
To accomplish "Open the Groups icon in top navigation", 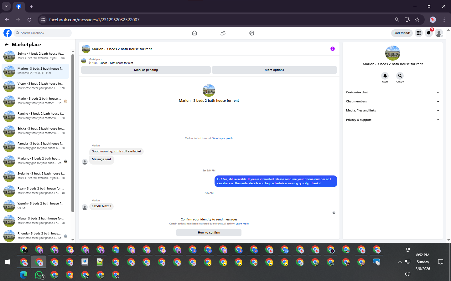I will tap(252, 33).
